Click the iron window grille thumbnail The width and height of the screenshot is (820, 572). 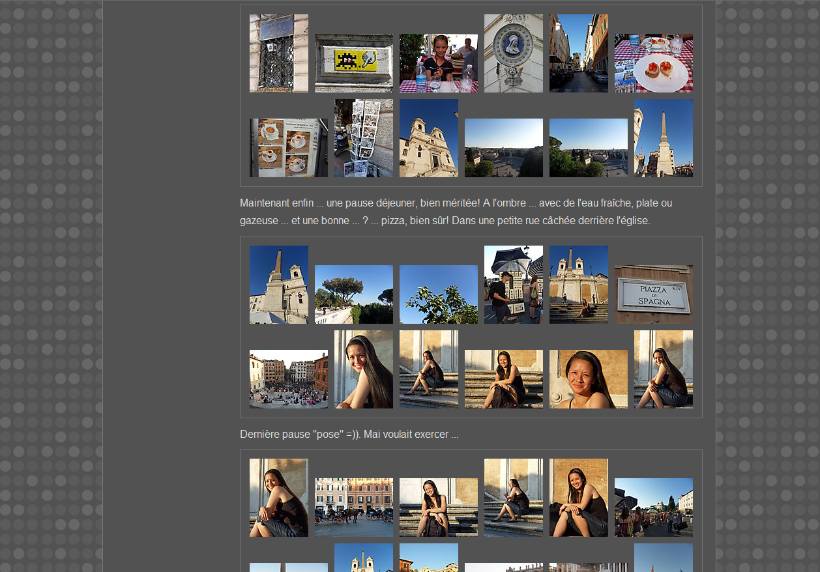pos(278,53)
